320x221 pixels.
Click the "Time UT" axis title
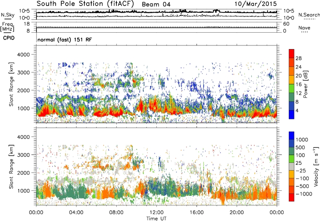coord(156,219)
